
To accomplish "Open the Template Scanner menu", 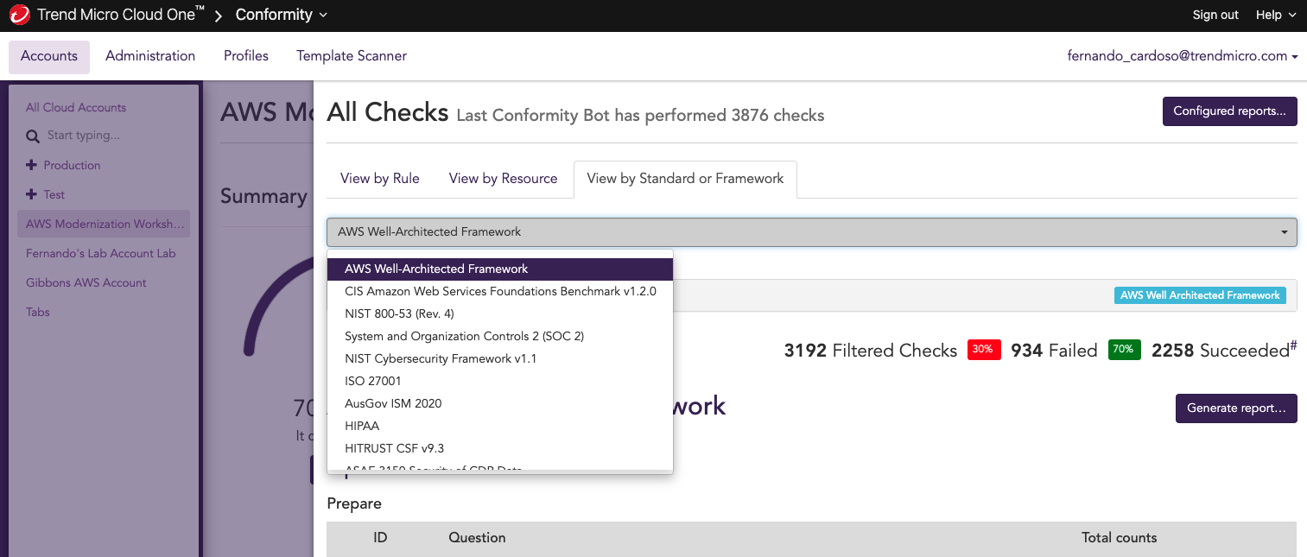I will coord(352,56).
